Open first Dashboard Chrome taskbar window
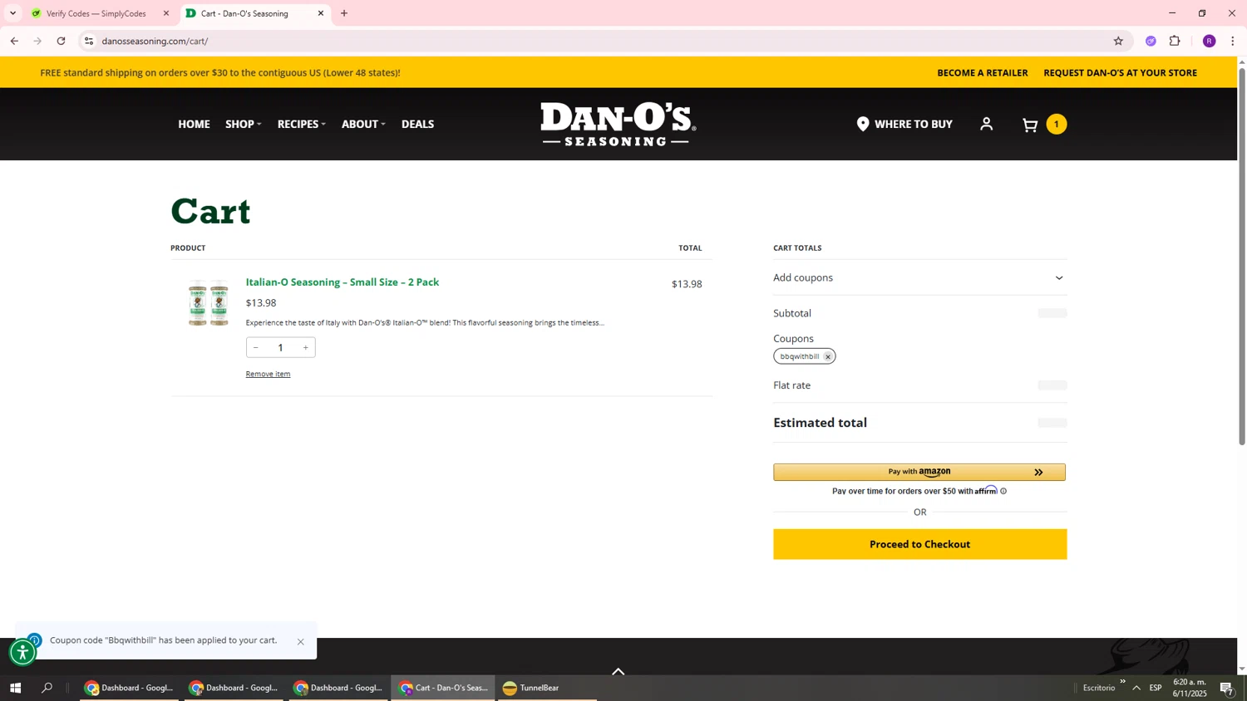 pos(129,688)
